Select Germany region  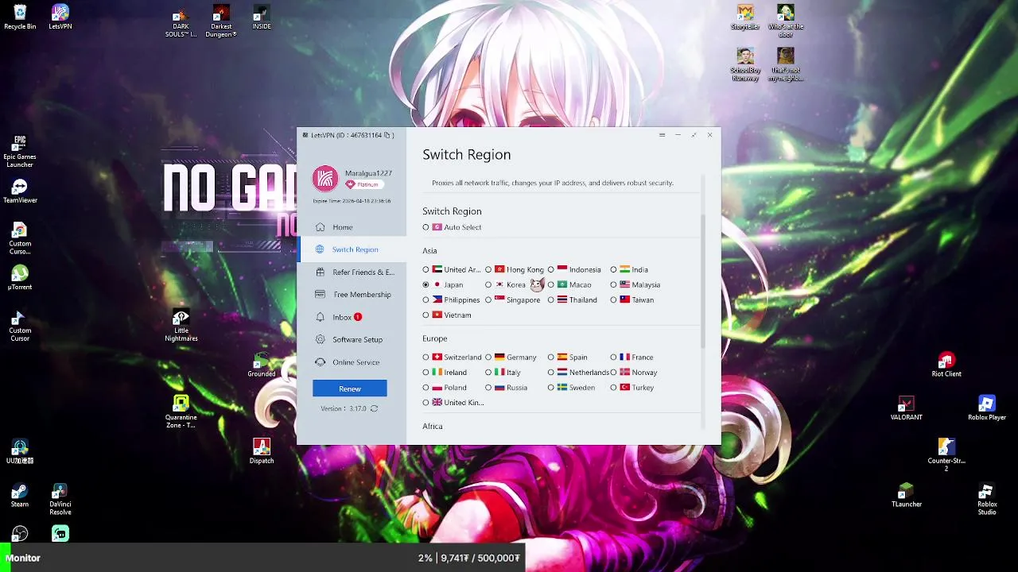click(x=511, y=357)
